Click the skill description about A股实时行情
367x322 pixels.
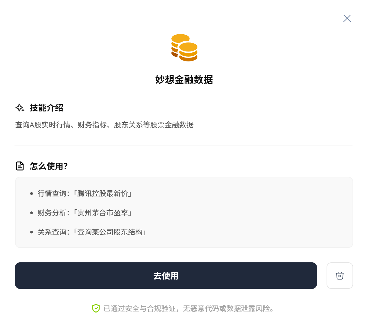tap(104, 125)
